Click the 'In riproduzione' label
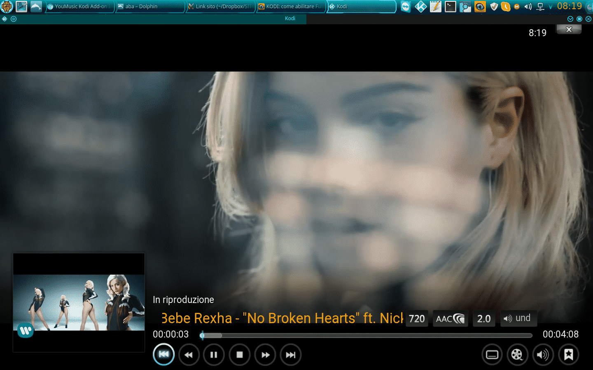The height and width of the screenshot is (370, 593). point(183,300)
